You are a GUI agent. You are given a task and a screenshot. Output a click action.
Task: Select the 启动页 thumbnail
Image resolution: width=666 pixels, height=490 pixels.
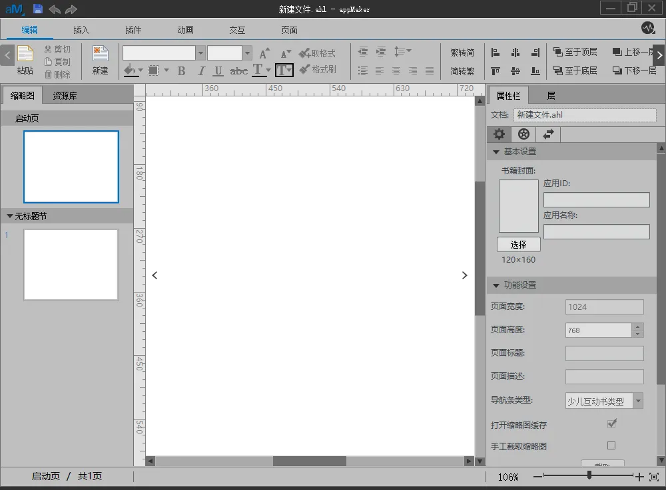[x=71, y=167]
